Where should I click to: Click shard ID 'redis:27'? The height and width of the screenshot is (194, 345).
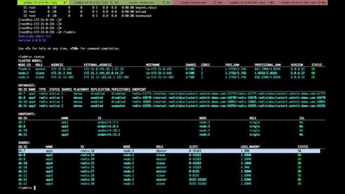tap(87, 171)
